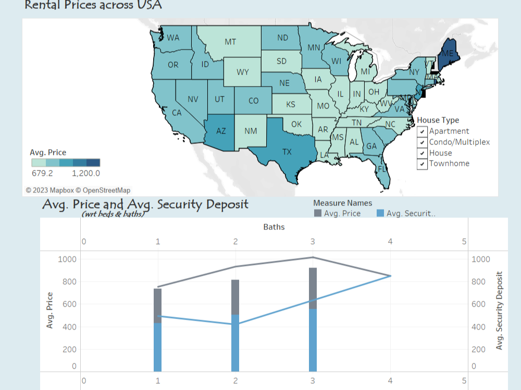Click the Colorado state on map
The width and height of the screenshot is (521, 390).
click(x=253, y=101)
